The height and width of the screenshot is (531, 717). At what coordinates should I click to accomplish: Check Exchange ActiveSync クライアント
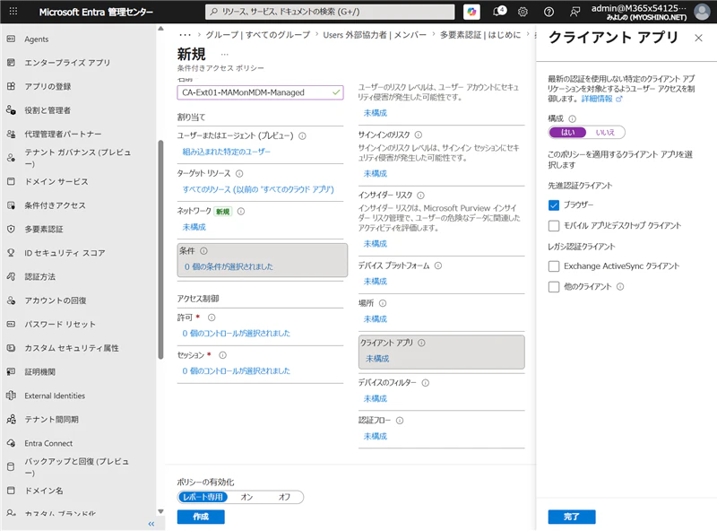click(x=554, y=266)
